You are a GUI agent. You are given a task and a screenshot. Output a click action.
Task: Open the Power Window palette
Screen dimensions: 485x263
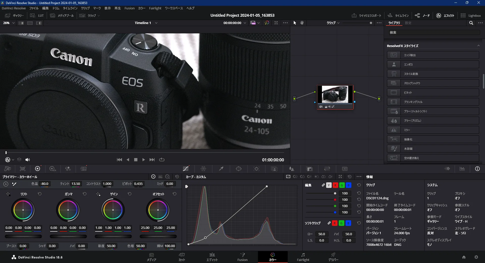coord(239,169)
